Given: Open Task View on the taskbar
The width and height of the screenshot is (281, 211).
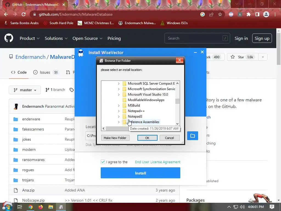Looking at the screenshot, I should (x=19, y=207).
